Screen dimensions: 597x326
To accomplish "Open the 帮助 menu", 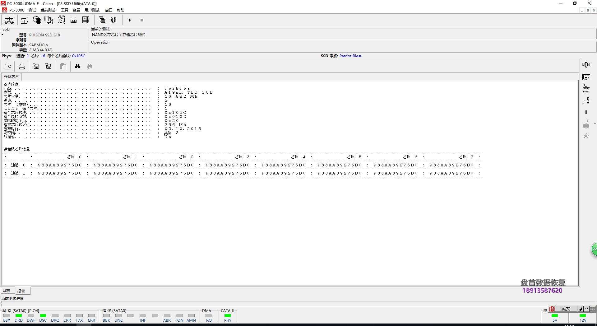I will point(121,10).
